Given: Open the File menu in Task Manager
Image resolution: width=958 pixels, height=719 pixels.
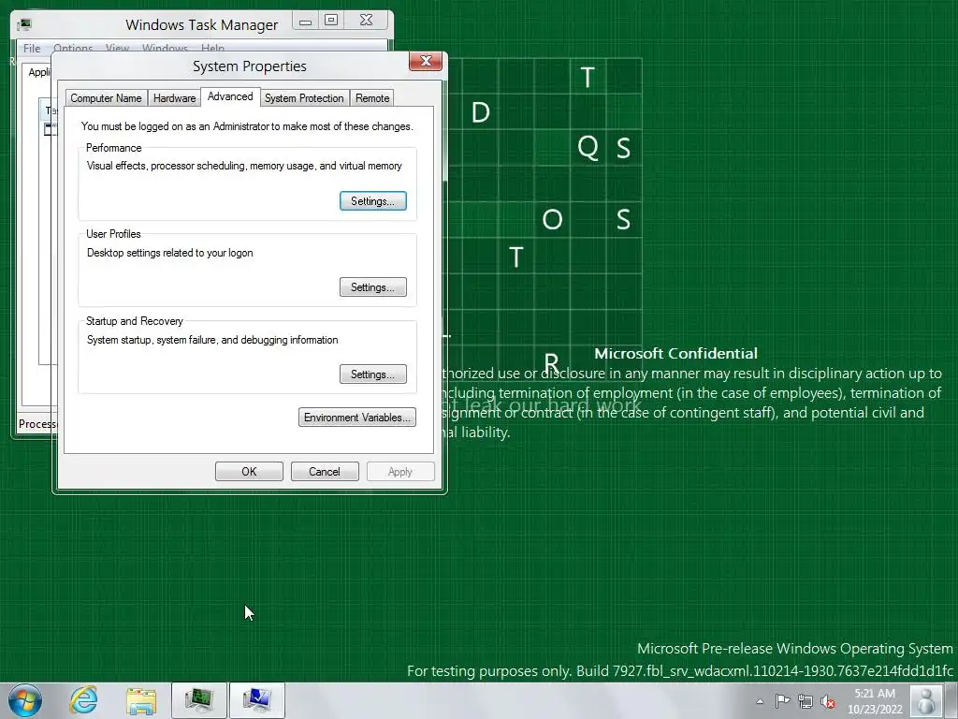Looking at the screenshot, I should click(x=32, y=48).
